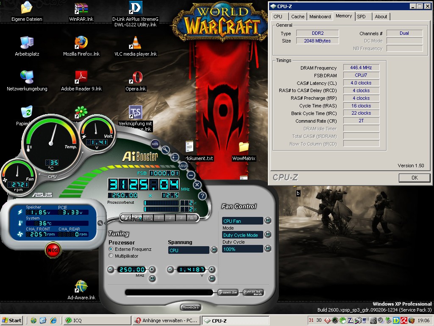
Task: Switch to ICQ taskbar button
Action: 97,320
